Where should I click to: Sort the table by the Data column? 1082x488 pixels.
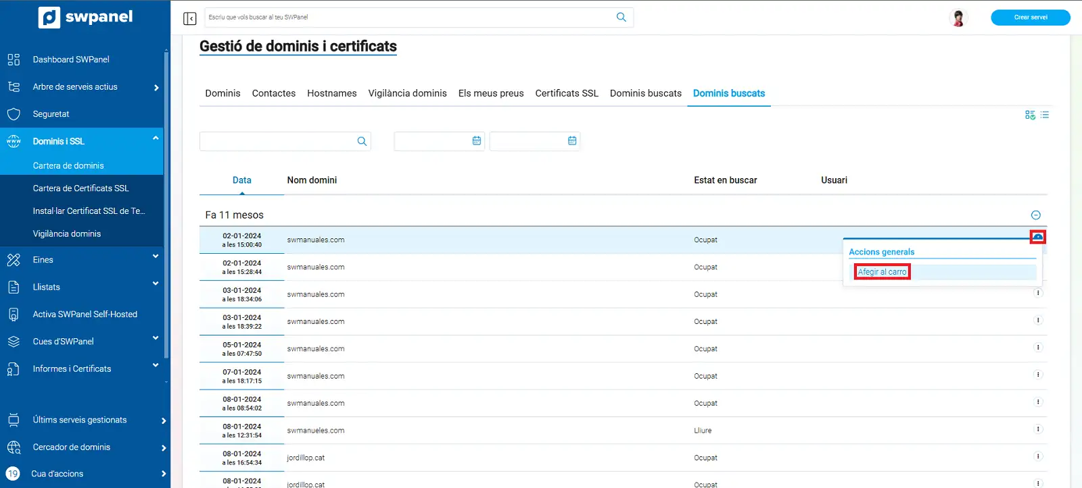pos(242,180)
